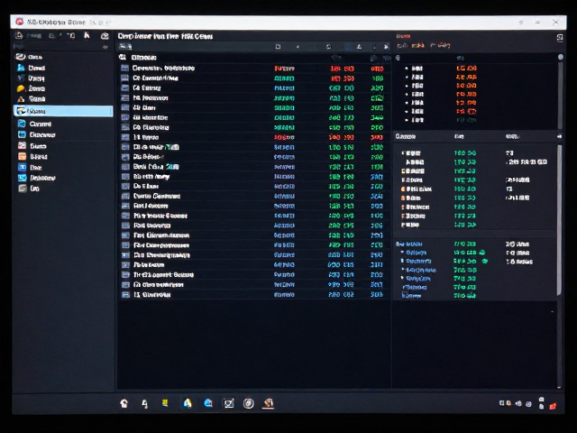
Task: Click the lower right list's vertical scrollbar
Action: (x=560, y=220)
